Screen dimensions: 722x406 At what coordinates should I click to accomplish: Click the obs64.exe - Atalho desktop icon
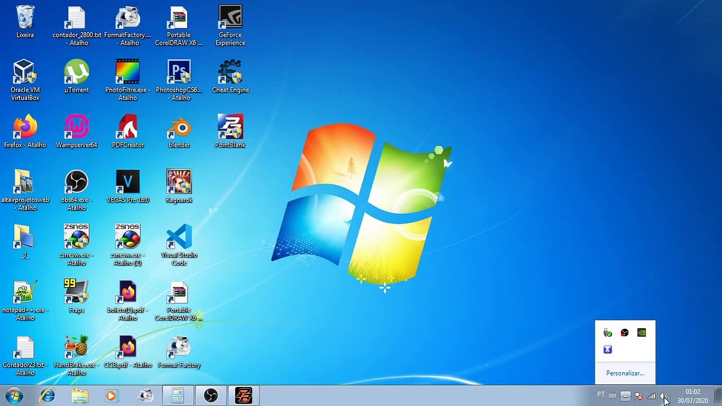tap(77, 191)
